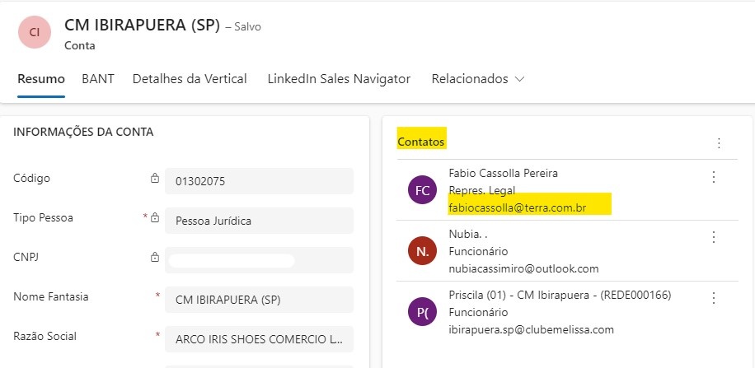Open more options for Fabio Cassolla Pereira
Screen dimensions: 755x368
[x=714, y=177]
